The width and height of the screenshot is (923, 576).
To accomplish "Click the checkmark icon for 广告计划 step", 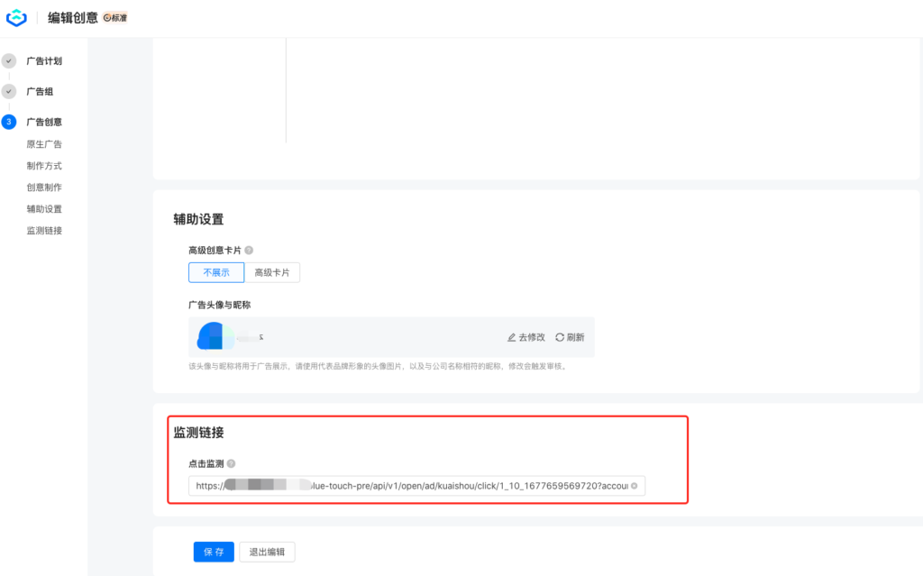I will tap(9, 61).
